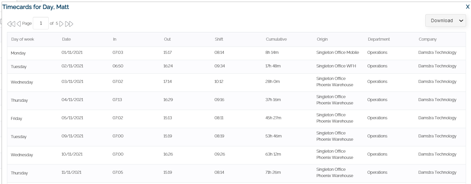Image resolution: width=471 pixels, height=184 pixels.
Task: Click the Department column header
Action: [379, 39]
